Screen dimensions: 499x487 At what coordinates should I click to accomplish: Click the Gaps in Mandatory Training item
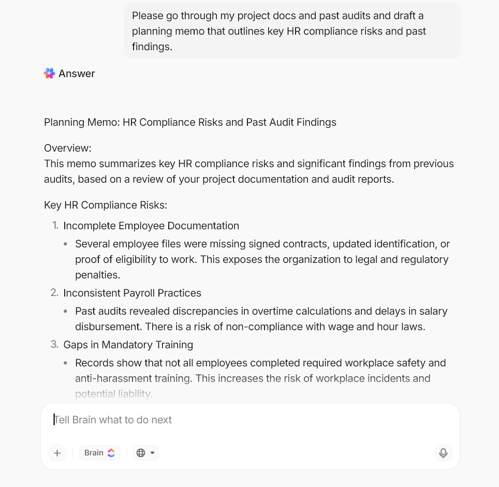pyautogui.click(x=128, y=345)
